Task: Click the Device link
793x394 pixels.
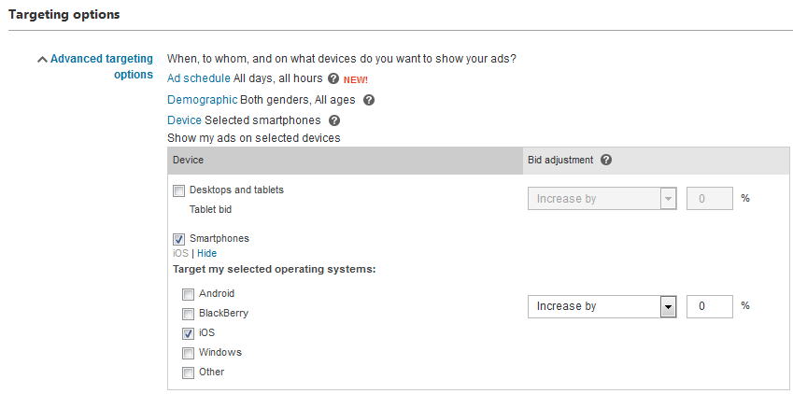Action: [184, 120]
